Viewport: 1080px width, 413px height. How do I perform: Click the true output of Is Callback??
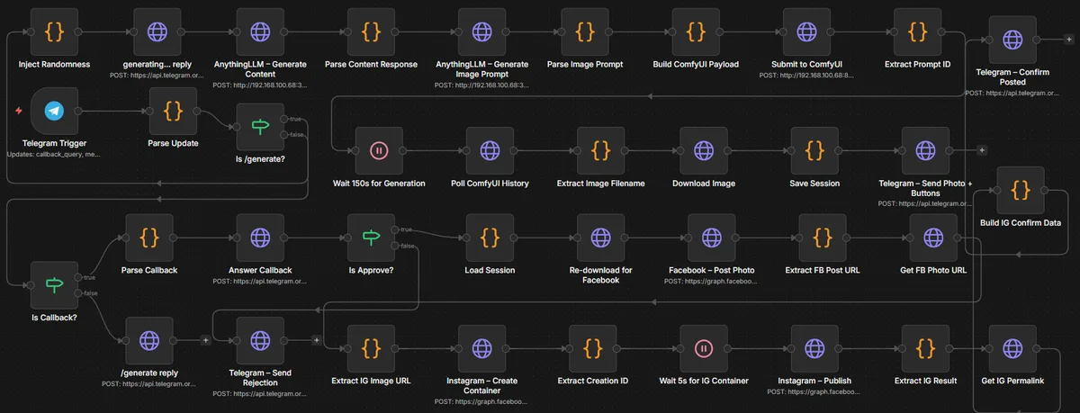tap(77, 276)
